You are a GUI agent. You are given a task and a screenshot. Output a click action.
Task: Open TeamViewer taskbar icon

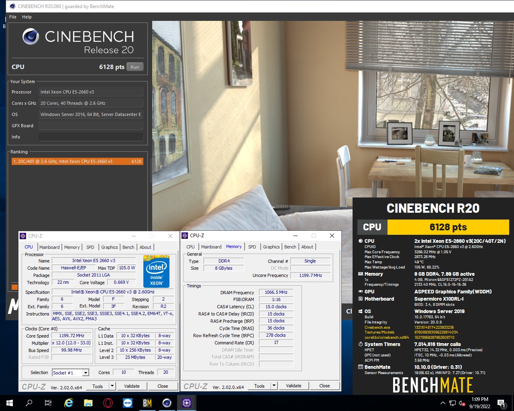click(128, 403)
